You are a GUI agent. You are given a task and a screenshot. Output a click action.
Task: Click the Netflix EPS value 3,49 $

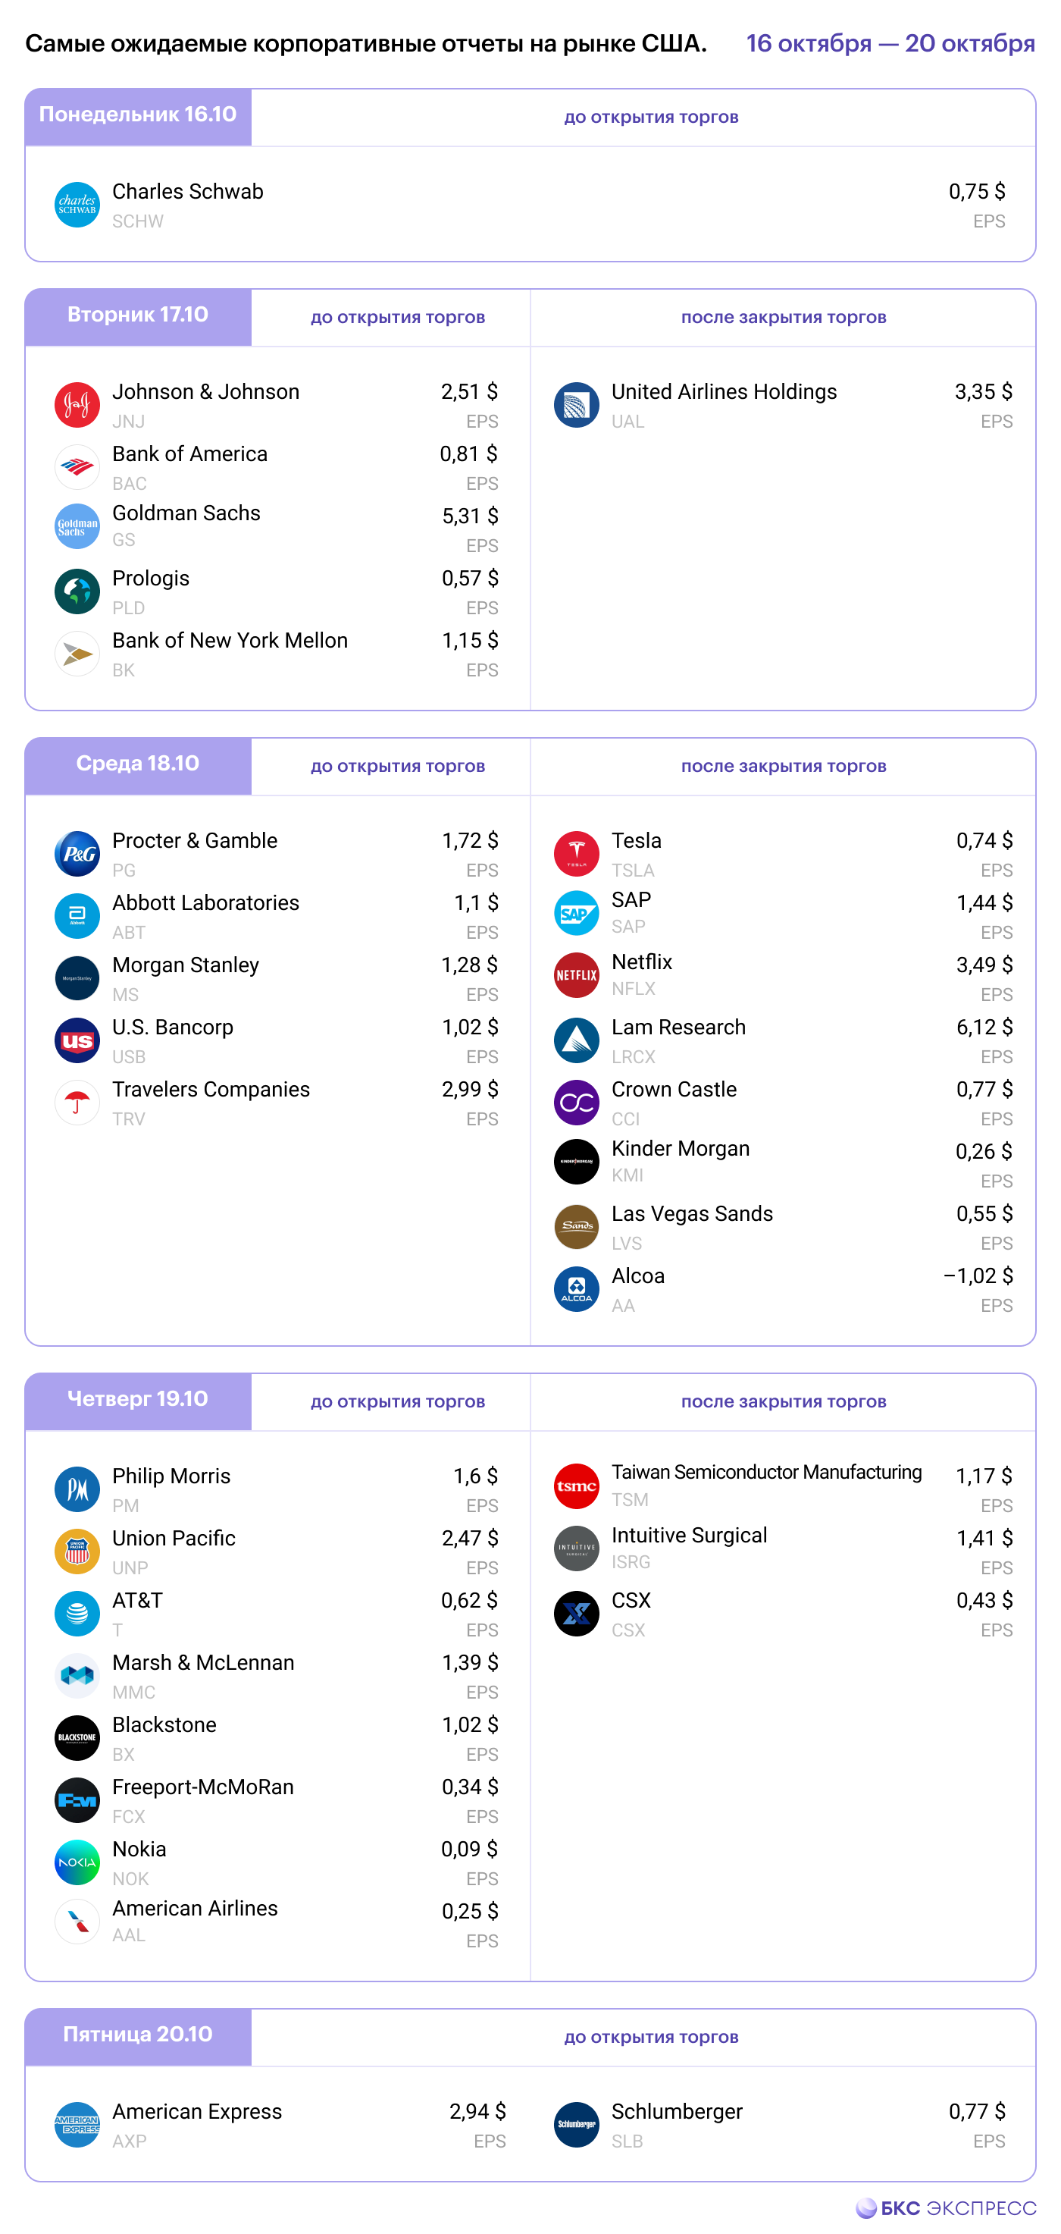click(984, 965)
